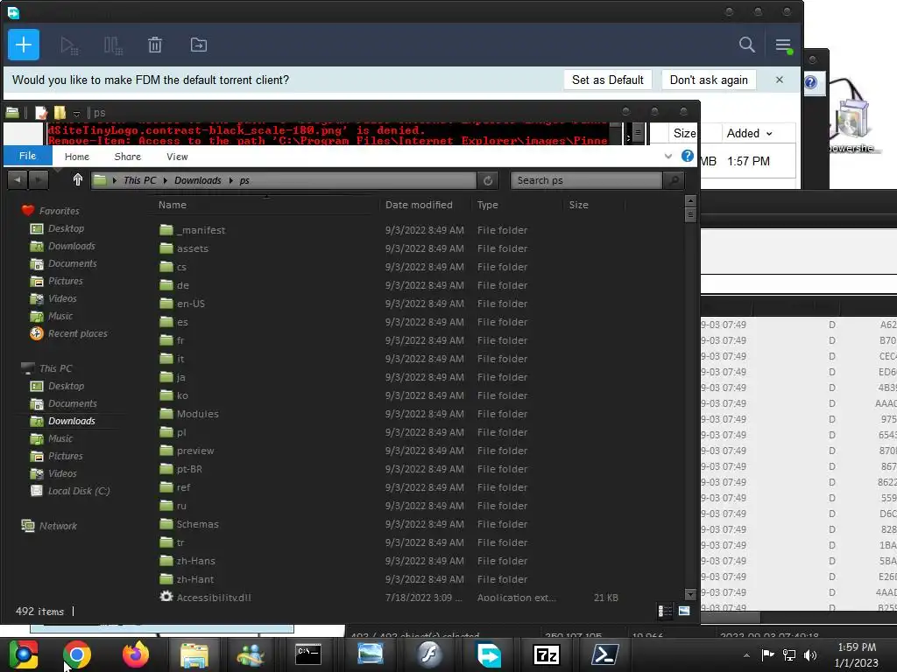Screen dimensions: 897x672
Task: Switch to details view layout icon
Action: [665, 611]
